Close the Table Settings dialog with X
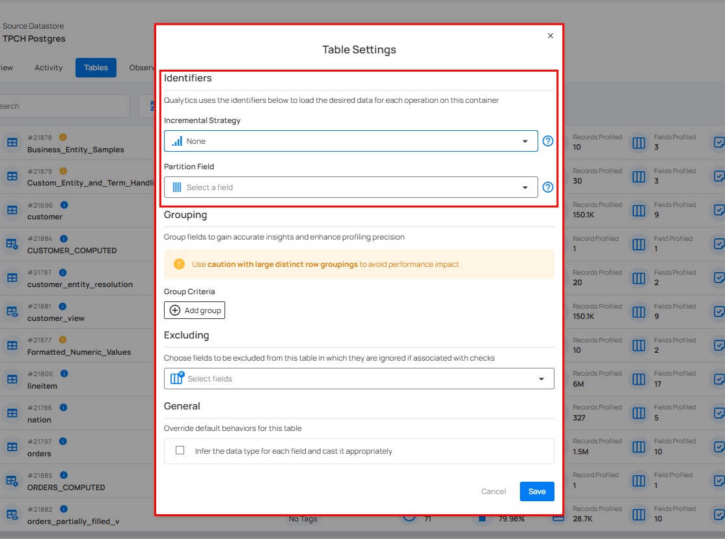The image size is (725, 539). coord(551,36)
